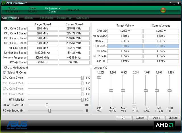Click PCIe Speed target field 99 MHz
The image size is (182, 133).
click(x=43, y=63)
